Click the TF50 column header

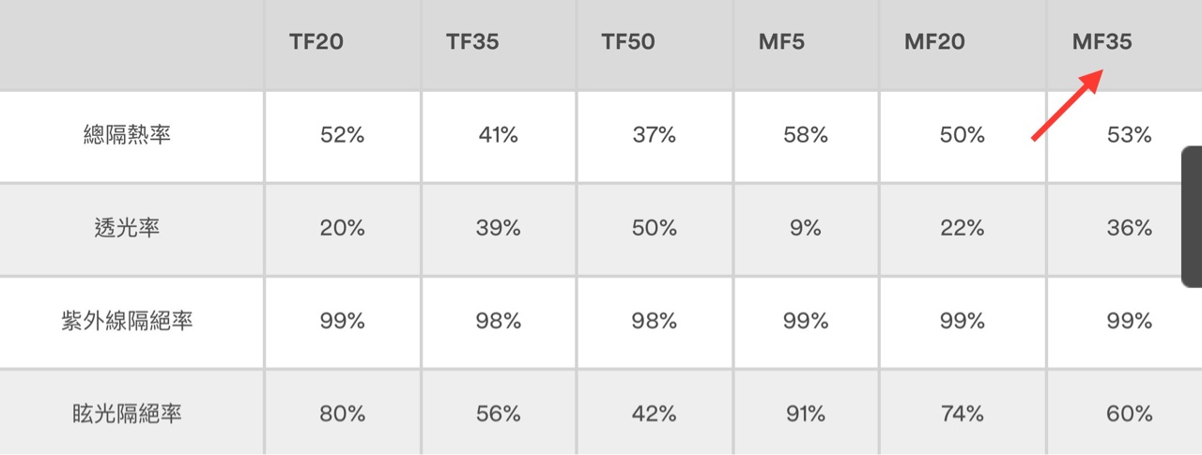click(628, 42)
